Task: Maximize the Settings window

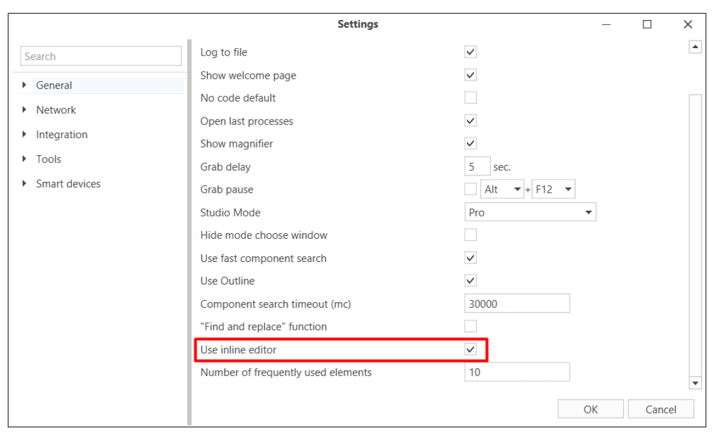Action: tap(647, 24)
